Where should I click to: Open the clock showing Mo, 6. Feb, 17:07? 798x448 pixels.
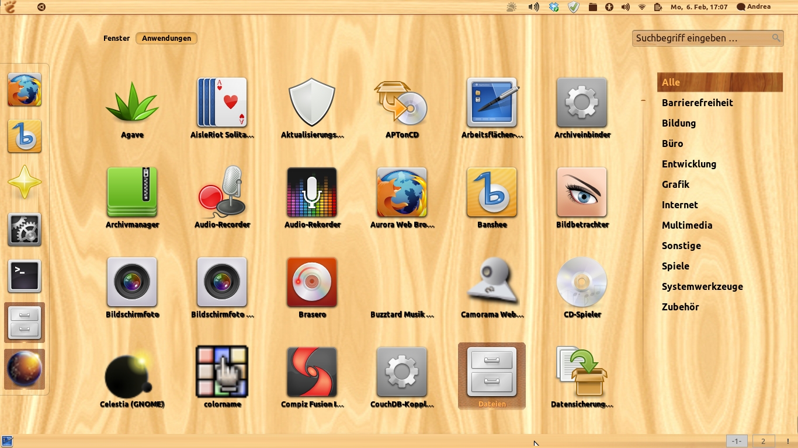pyautogui.click(x=699, y=7)
